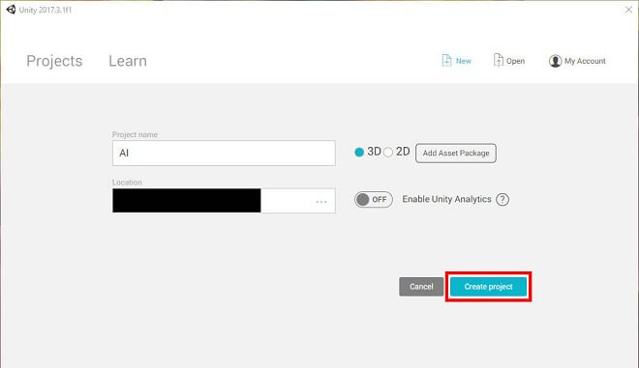Click the Location path field
This screenshot has width=639, height=368.
[224, 201]
